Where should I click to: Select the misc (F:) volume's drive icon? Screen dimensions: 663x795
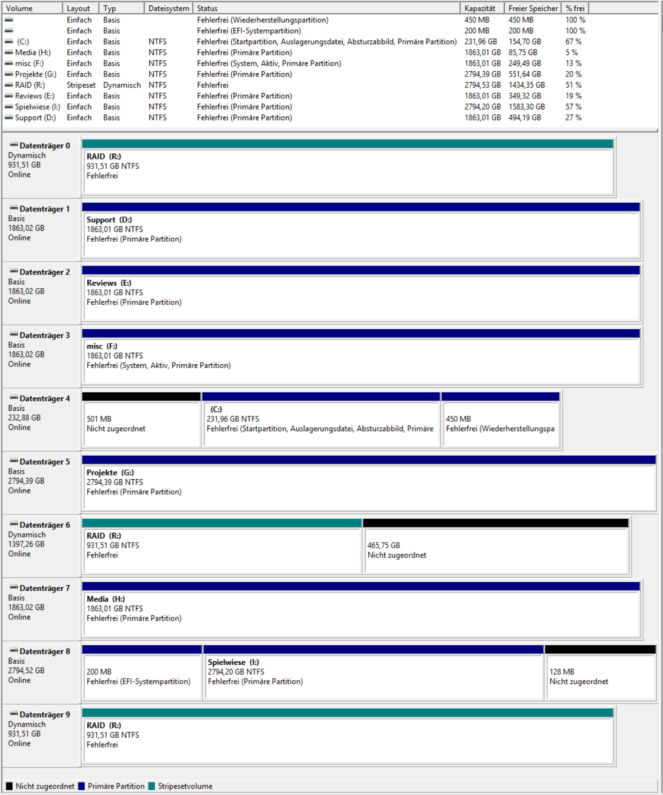click(9, 63)
